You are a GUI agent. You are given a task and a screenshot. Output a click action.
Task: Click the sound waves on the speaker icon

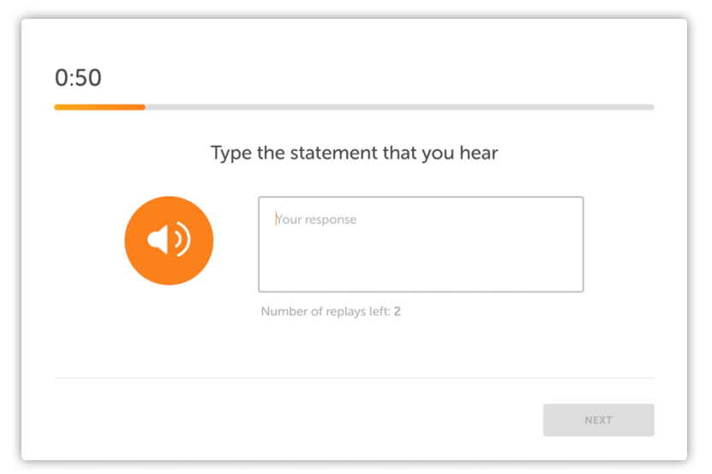(x=182, y=239)
